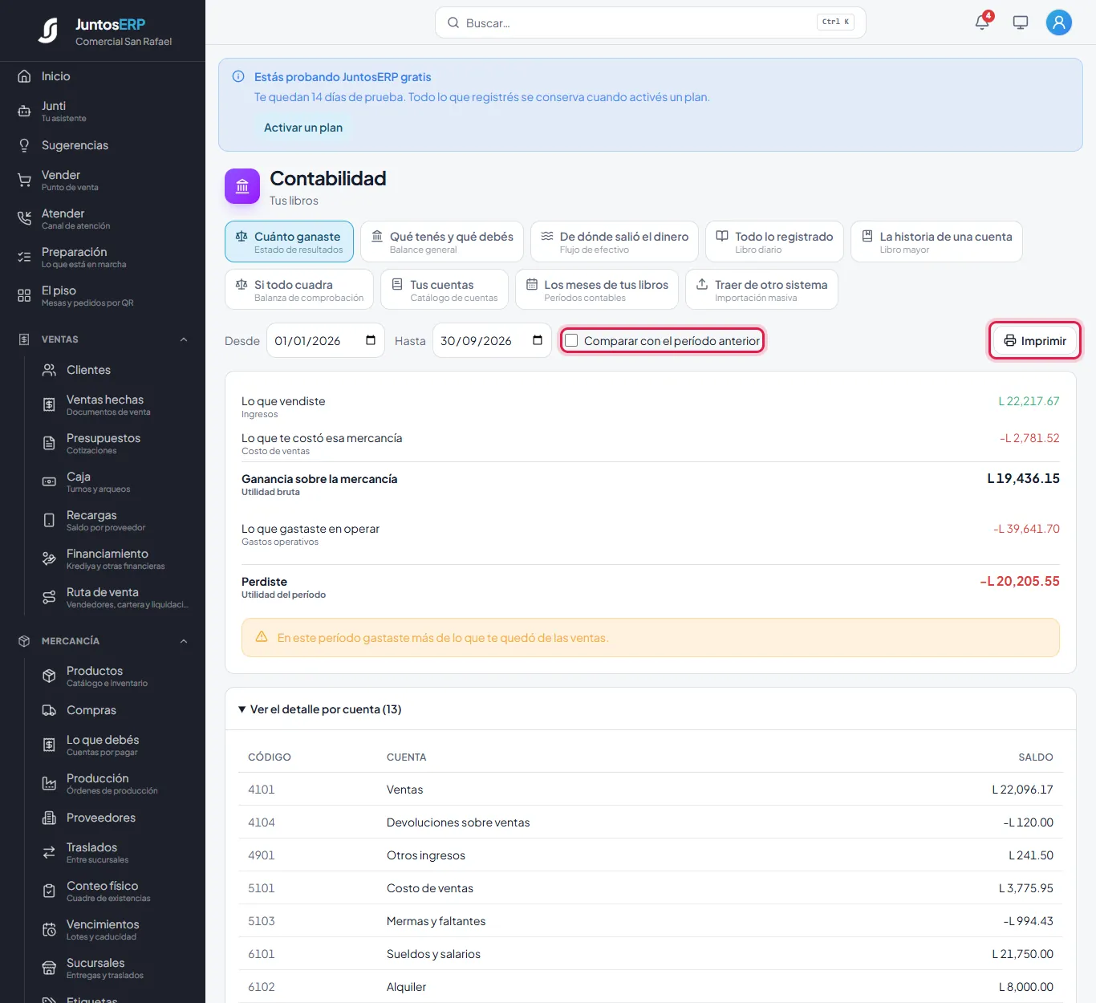Viewport: 1096px width, 1003px height.
Task: Click the Devoluciones sobre ventas row
Action: 651,822
